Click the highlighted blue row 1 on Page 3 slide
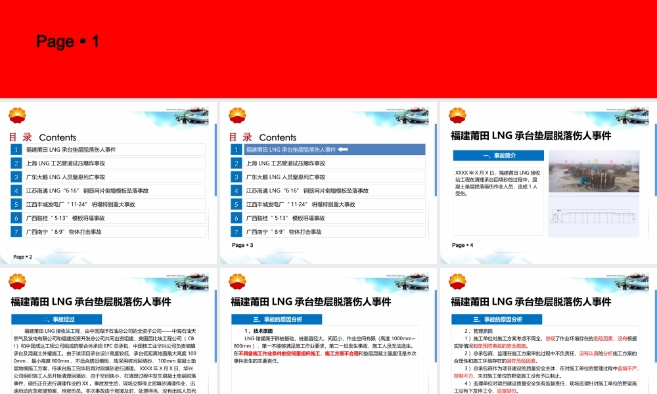Viewport: 657px width, 394px height. click(334, 150)
